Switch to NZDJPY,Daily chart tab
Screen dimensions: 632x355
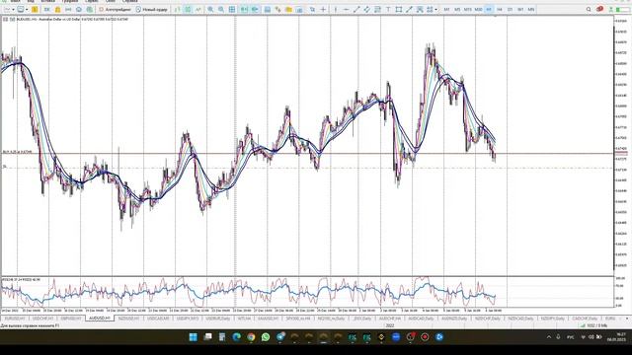coord(553,319)
